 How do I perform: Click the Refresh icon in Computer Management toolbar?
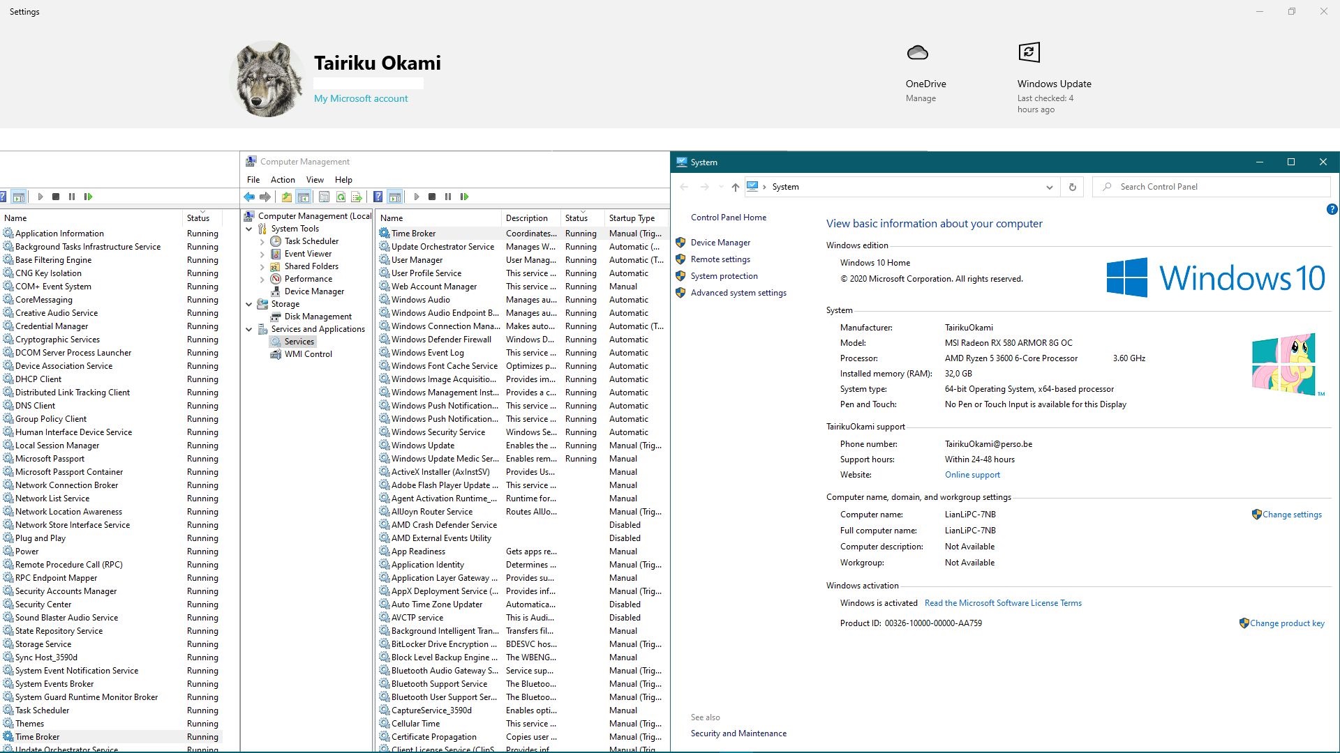(x=341, y=197)
